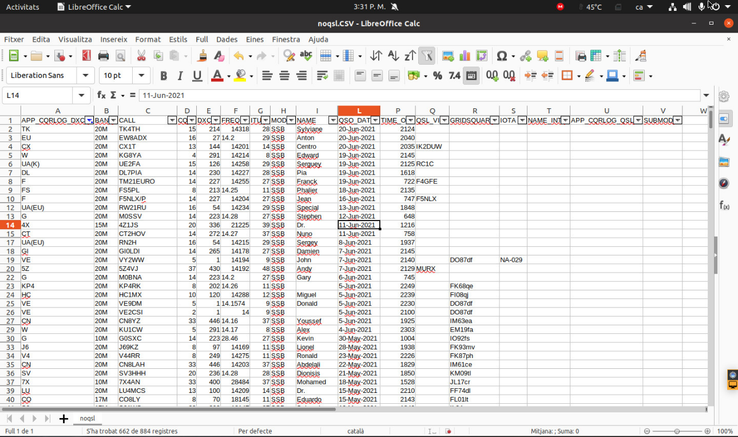Screen dimensions: 738x437
Task: Expand the formula bar
Action: (707, 95)
